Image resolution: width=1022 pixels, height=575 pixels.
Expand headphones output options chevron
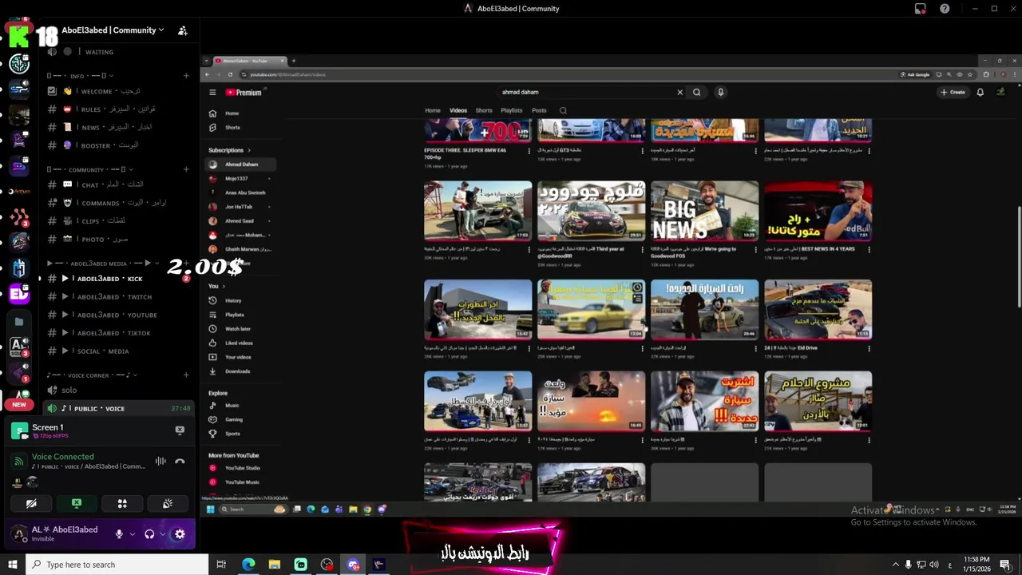coord(162,534)
